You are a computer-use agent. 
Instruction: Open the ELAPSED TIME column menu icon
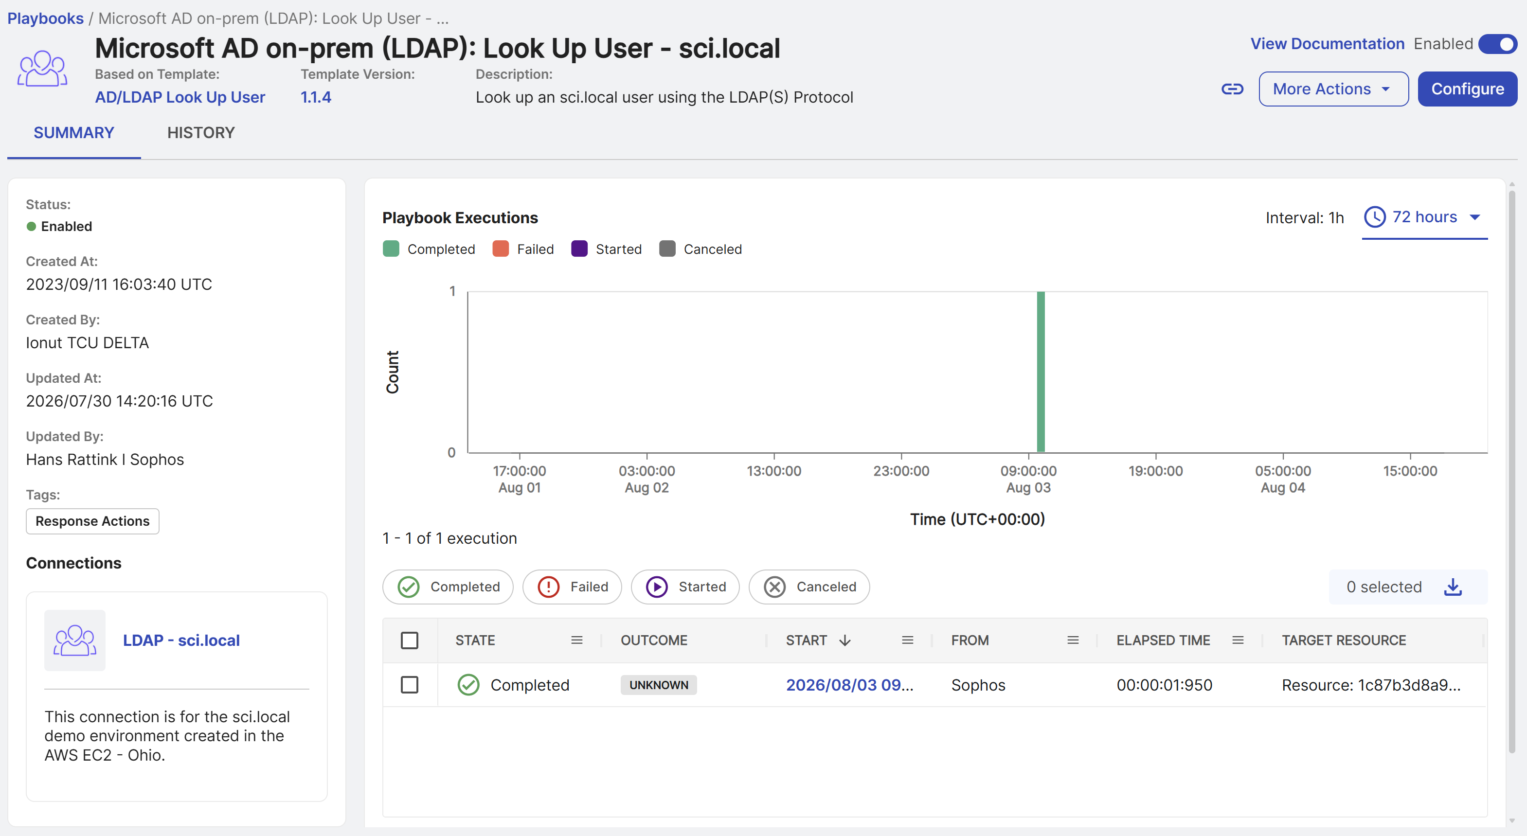pyautogui.click(x=1238, y=640)
